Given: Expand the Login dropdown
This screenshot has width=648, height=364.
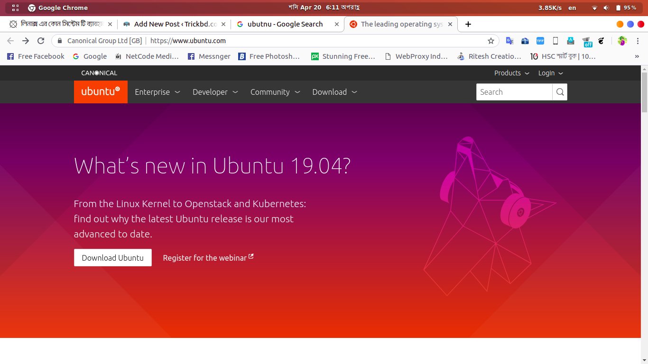Looking at the screenshot, I should tap(551, 73).
